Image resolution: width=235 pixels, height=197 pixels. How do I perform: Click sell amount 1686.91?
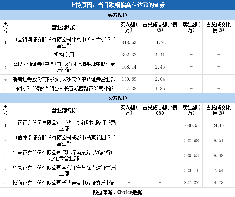click(191, 125)
